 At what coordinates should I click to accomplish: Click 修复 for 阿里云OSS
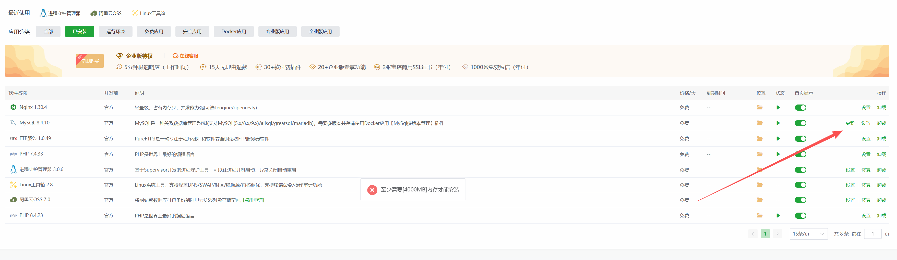click(x=866, y=200)
